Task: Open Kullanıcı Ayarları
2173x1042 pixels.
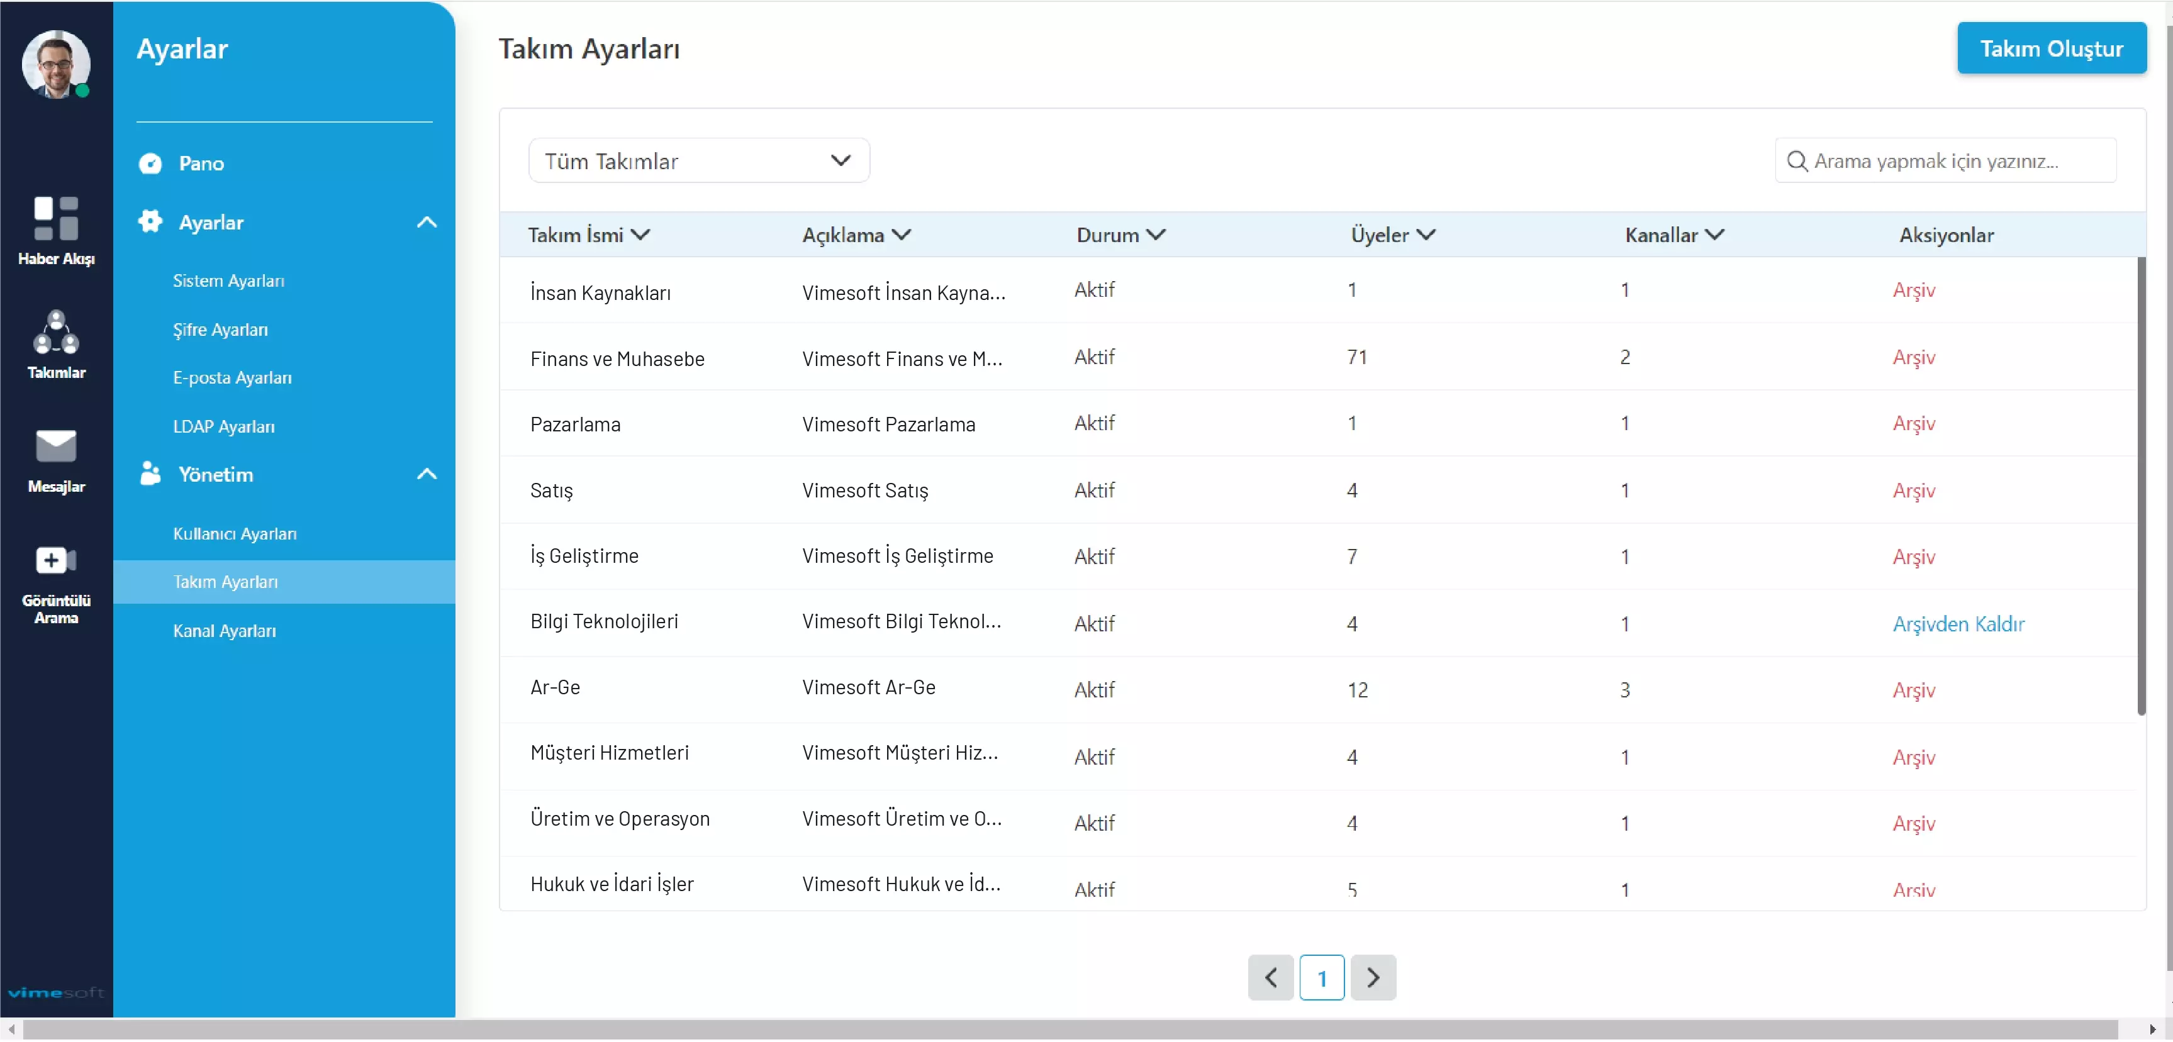Action: tap(235, 534)
